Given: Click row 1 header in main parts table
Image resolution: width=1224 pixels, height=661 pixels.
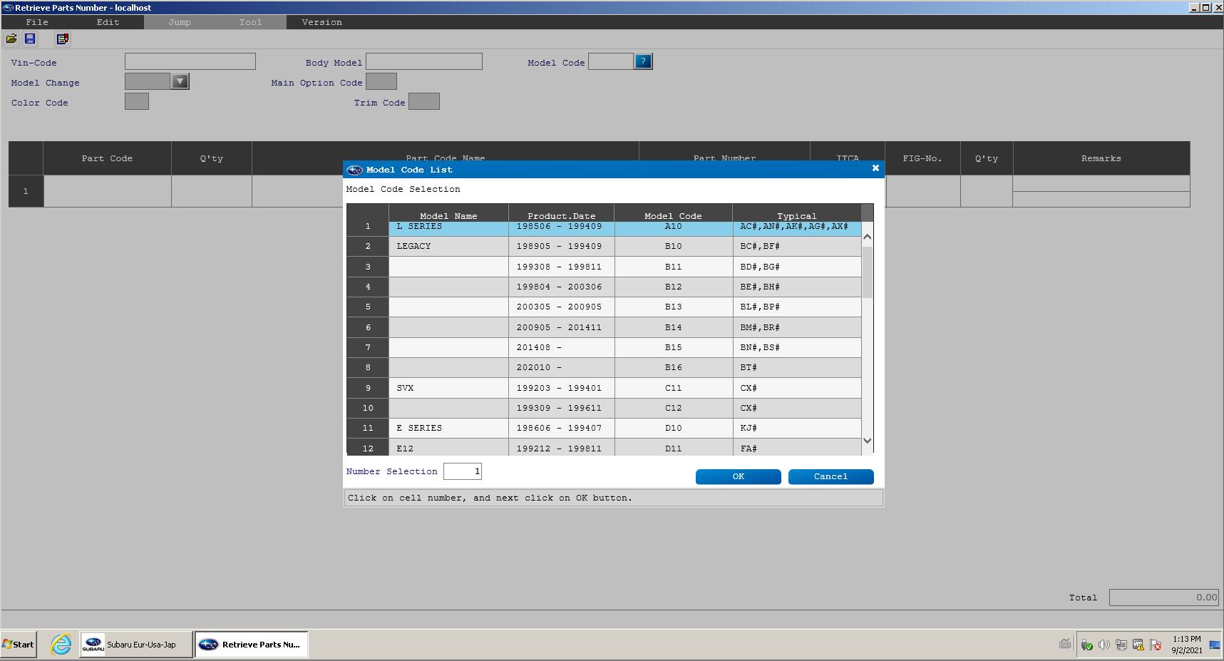Looking at the screenshot, I should [26, 191].
